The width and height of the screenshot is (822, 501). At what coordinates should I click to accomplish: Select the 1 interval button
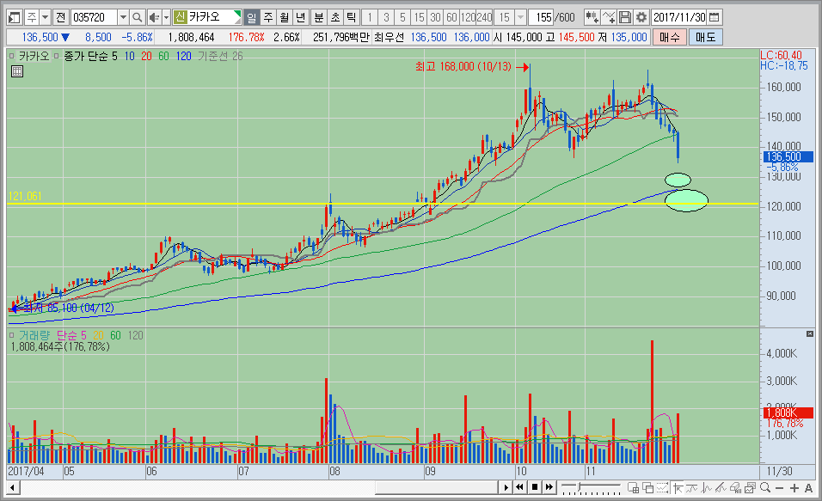tap(370, 17)
